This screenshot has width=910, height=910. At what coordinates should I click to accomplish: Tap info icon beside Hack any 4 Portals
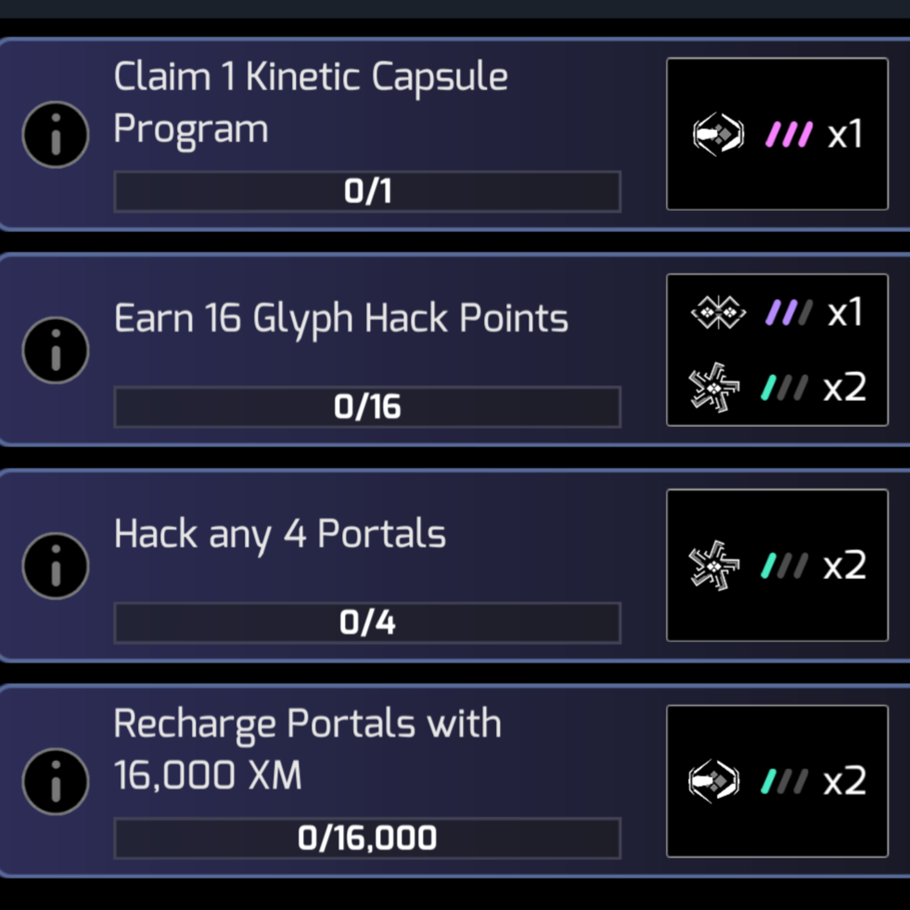[x=55, y=566]
